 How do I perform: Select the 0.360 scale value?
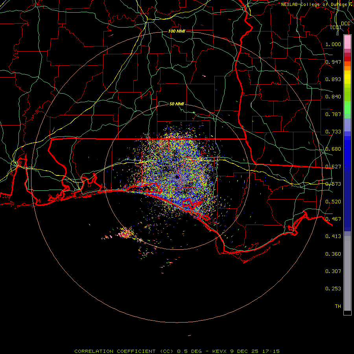pos(333,254)
